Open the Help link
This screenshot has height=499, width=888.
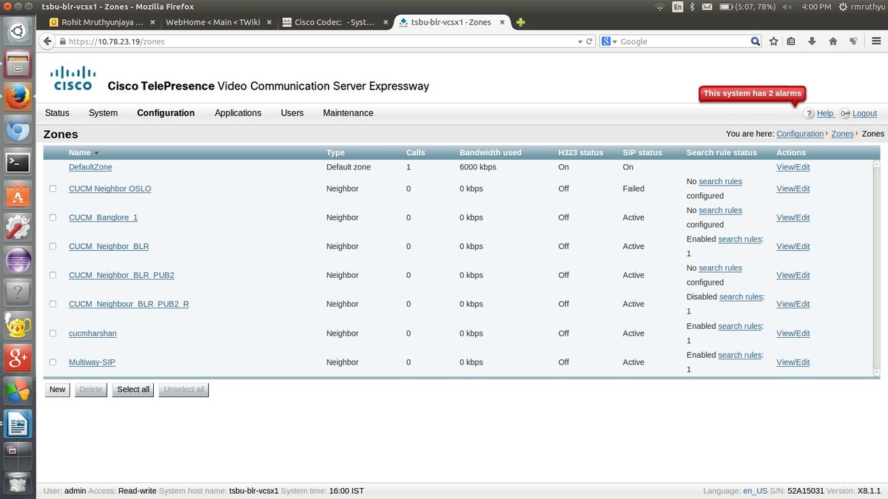[x=825, y=113]
